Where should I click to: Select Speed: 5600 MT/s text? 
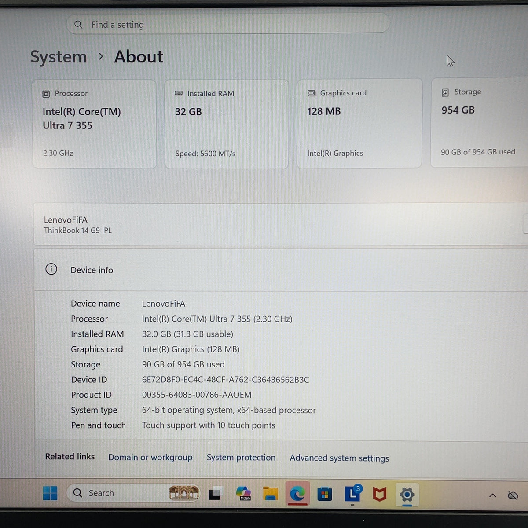(x=205, y=154)
